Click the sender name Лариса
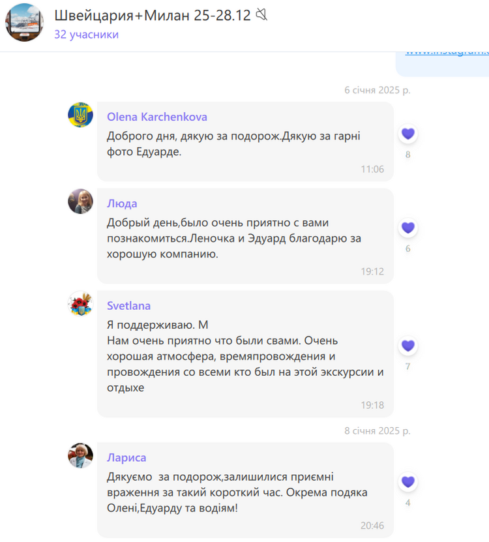489x542 pixels. [x=126, y=458]
